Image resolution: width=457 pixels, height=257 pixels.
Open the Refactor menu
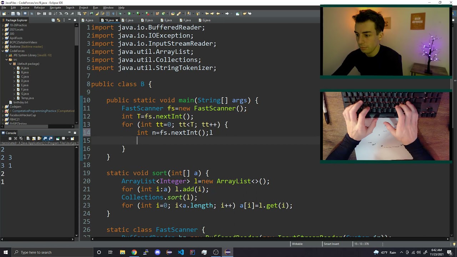pyautogui.click(x=39, y=7)
